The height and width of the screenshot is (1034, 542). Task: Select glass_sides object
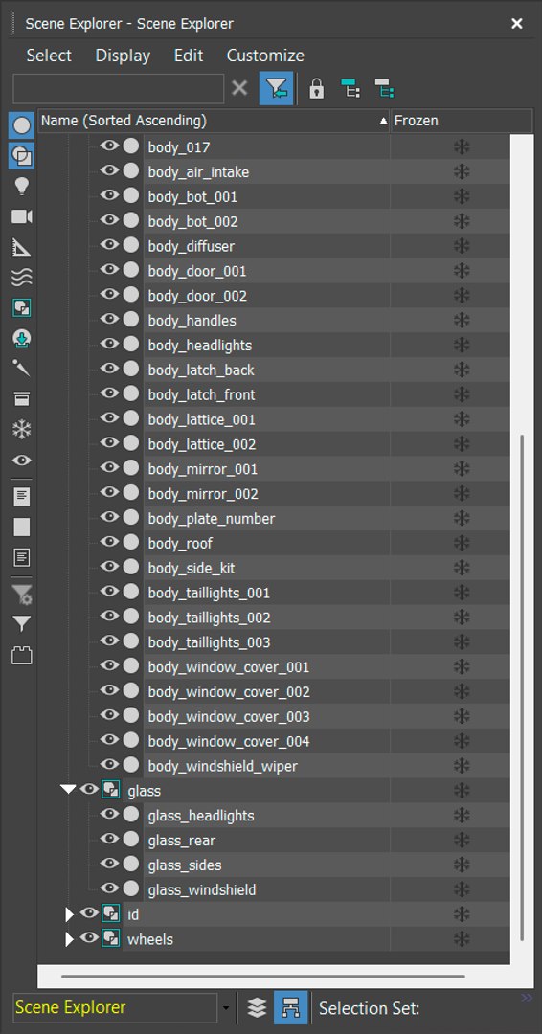pos(185,865)
